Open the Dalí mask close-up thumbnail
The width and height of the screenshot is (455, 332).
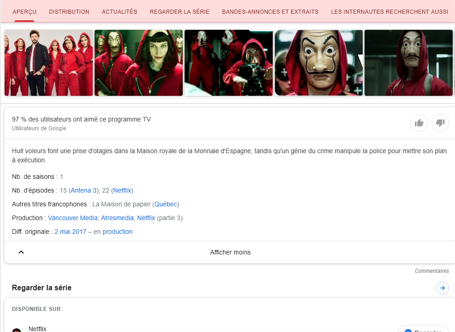tap(319, 63)
